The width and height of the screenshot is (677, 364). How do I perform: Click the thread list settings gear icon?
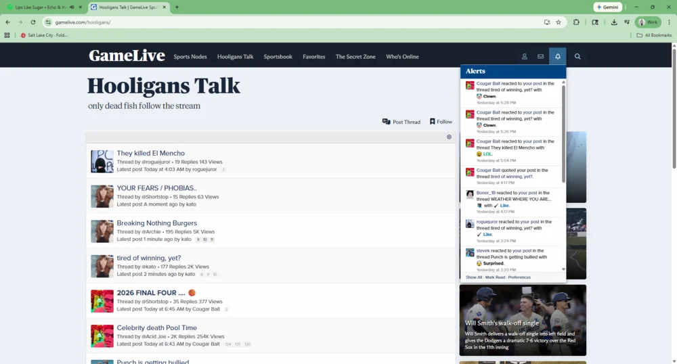449,137
